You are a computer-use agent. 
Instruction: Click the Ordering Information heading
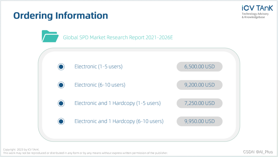[x=61, y=16]
